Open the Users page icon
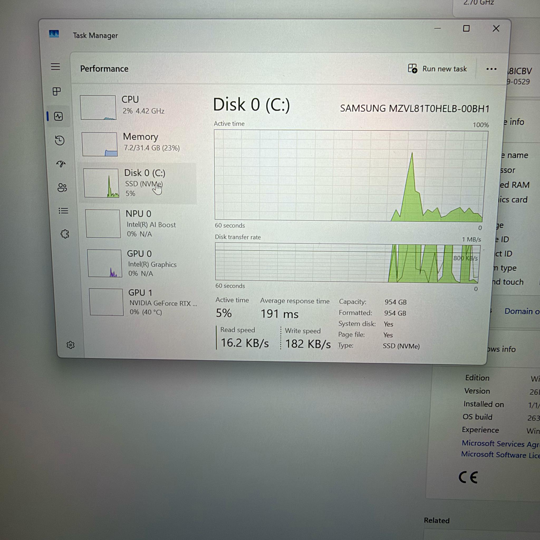 [x=62, y=187]
